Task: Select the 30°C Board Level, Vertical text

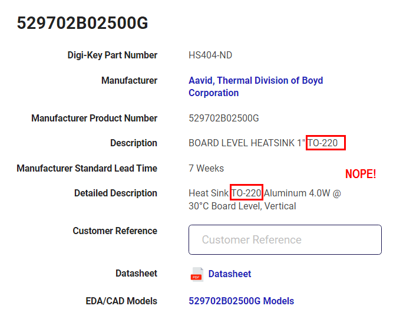Action: click(242, 206)
